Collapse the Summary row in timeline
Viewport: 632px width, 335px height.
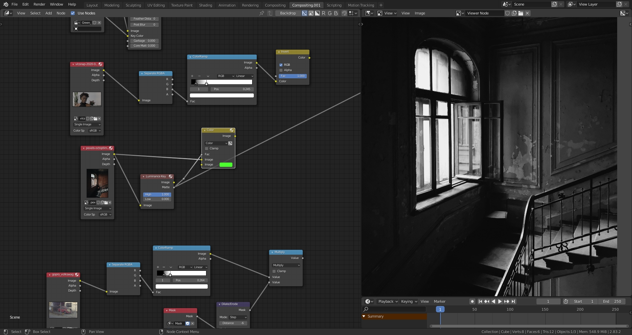[x=364, y=316]
